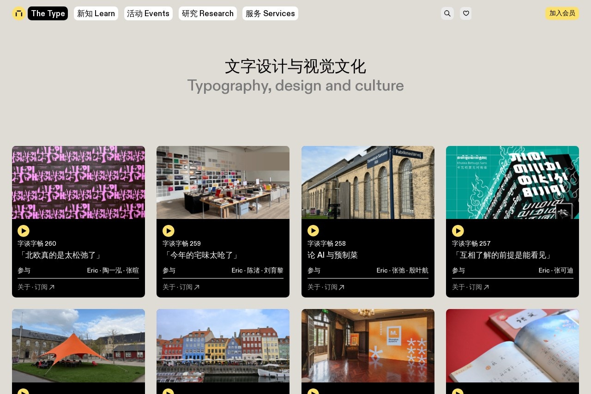Open the search magnifier icon
Screen dimensions: 591x394
(x=447, y=13)
